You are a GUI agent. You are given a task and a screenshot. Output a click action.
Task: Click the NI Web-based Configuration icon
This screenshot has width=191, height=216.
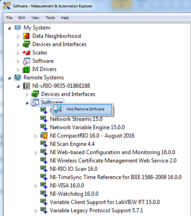pyautogui.click(x=44, y=152)
